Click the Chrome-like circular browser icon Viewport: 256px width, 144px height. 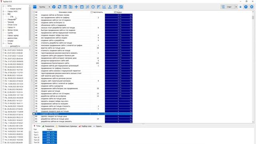pos(54,7)
